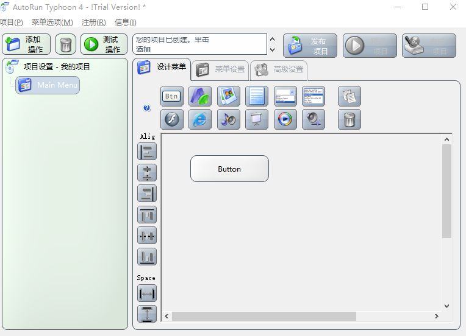The height and width of the screenshot is (336, 466).
Task: Open the 项目(P) menu
Action: (x=11, y=23)
